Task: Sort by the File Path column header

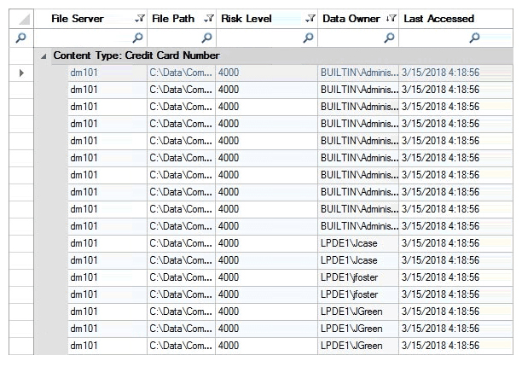Action: click(x=173, y=19)
